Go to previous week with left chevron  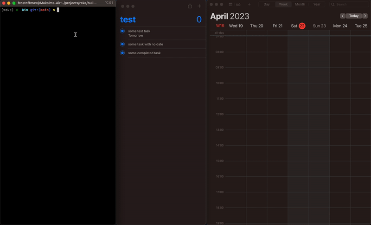click(x=343, y=16)
